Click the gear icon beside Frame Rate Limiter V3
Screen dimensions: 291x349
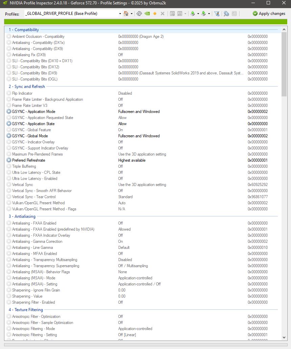[x=9, y=106]
